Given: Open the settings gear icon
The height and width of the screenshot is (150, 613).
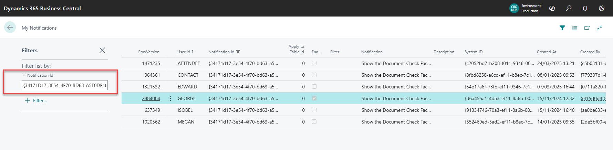Looking at the screenshot, I should (602, 8).
